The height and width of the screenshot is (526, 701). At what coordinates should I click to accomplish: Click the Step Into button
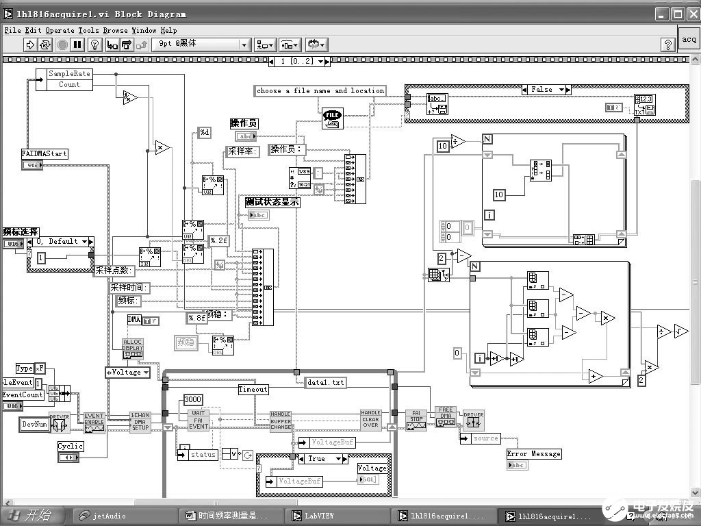coord(112,45)
